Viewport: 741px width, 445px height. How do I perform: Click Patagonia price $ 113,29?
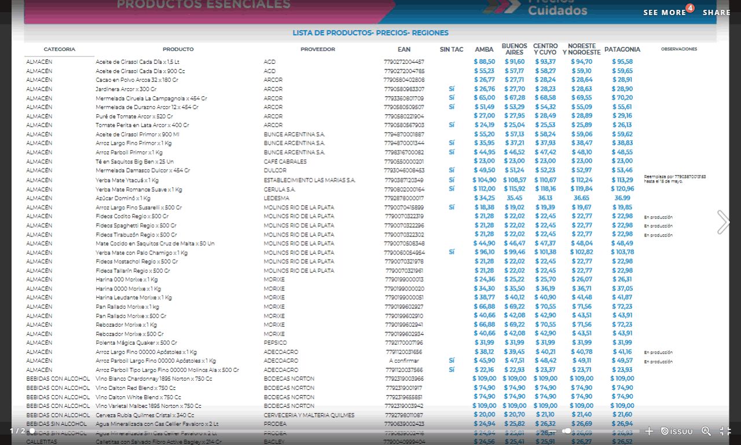tap(622, 180)
